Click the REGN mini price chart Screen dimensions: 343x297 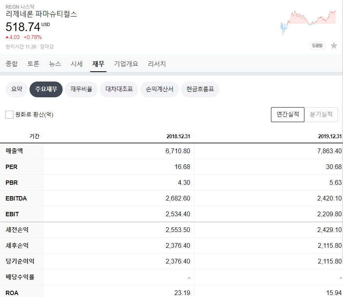308,22
